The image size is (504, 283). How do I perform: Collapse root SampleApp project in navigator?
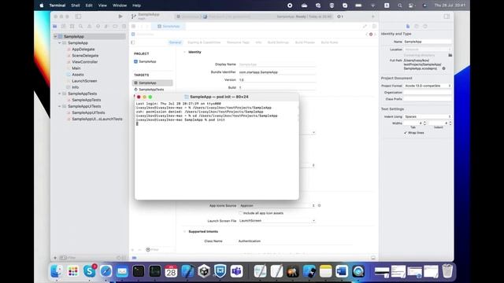[55, 37]
